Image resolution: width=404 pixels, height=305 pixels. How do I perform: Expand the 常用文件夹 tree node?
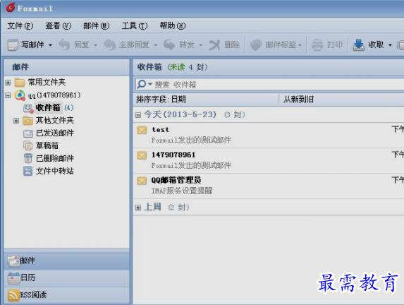coord(8,83)
